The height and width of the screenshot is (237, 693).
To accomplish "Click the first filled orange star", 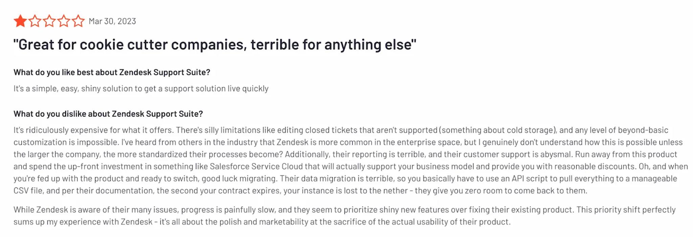I will tap(20, 21).
